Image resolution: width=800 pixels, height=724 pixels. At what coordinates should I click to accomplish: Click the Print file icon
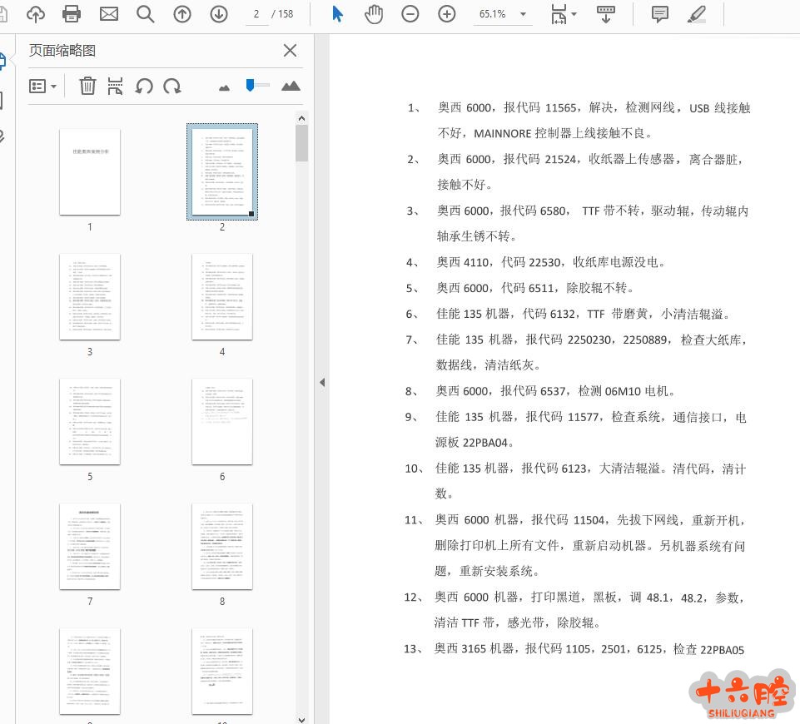[x=72, y=14]
